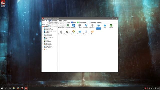Image resolution: width=160 pixels, height=90 pixels.
Task: Choose Быстрый отчёт - Все страницы entry
Action: [x=57, y=24]
